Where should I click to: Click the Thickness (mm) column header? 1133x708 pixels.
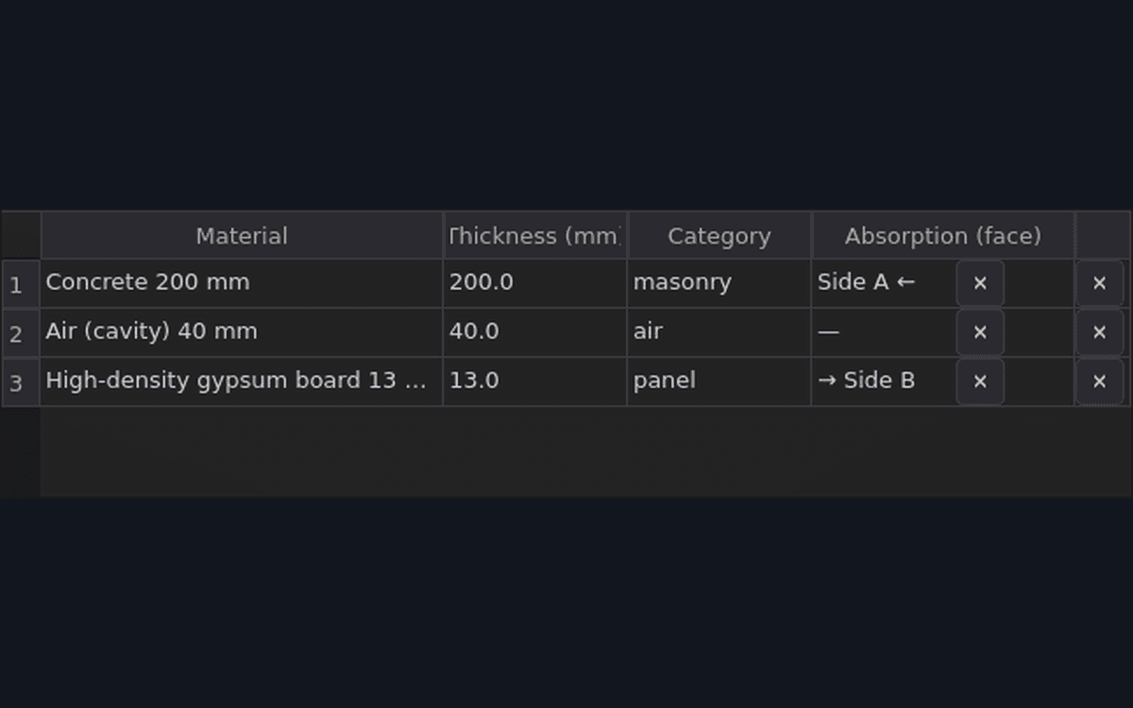click(534, 236)
